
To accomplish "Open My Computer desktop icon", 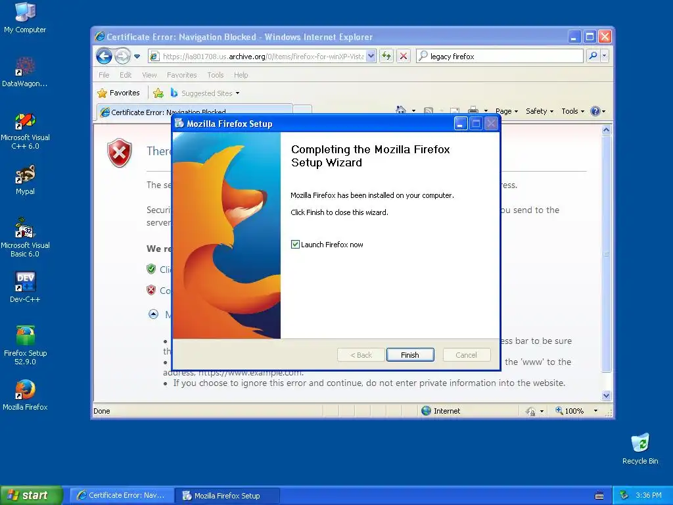I will click(x=25, y=18).
